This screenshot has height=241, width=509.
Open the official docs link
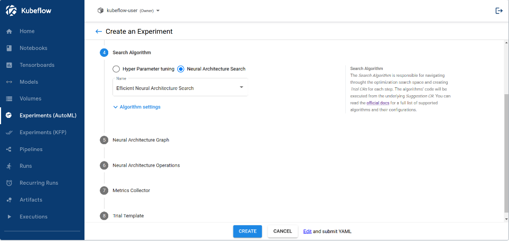[x=378, y=103]
